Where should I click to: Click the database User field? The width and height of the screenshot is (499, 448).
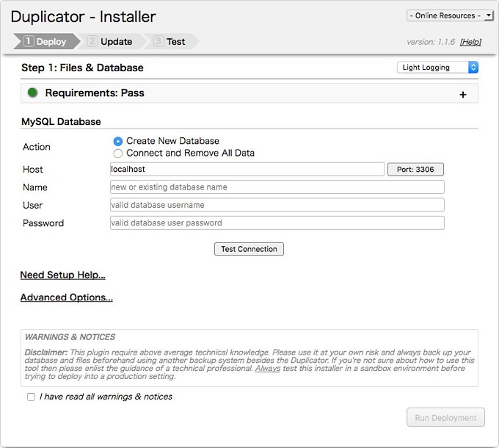(x=277, y=205)
